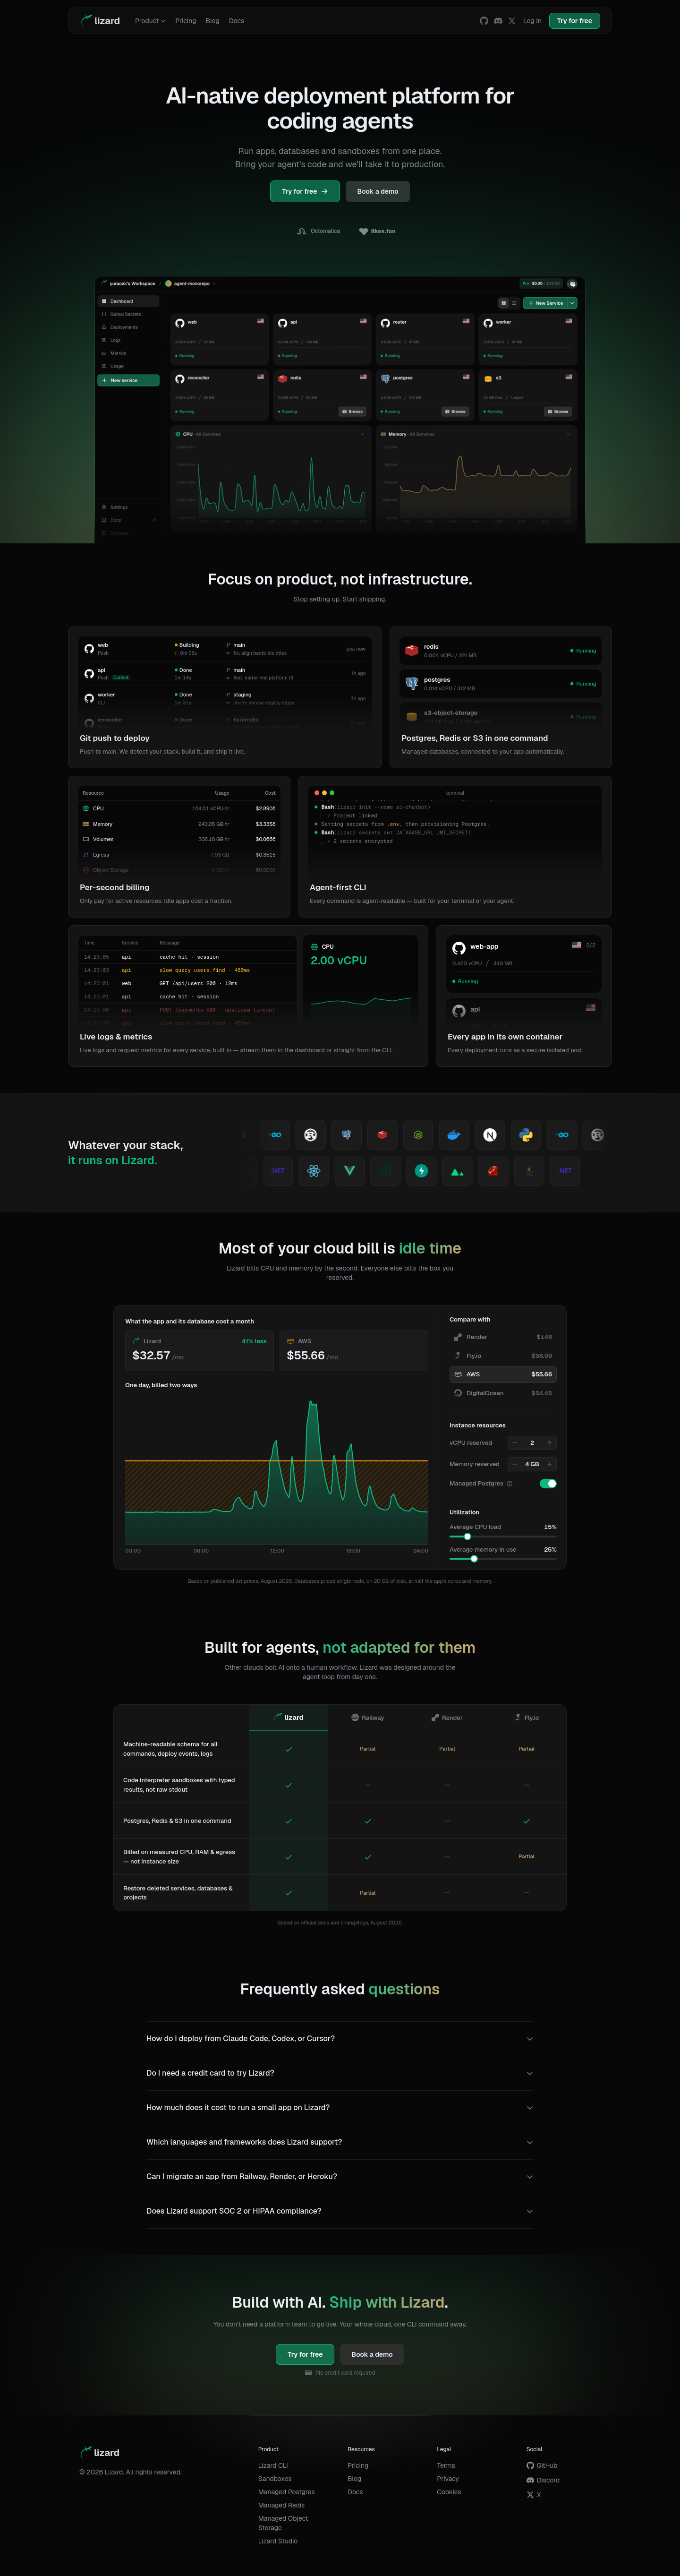The height and width of the screenshot is (2576, 680).
Task: Open Discord icon in top navbar
Action: (x=498, y=21)
